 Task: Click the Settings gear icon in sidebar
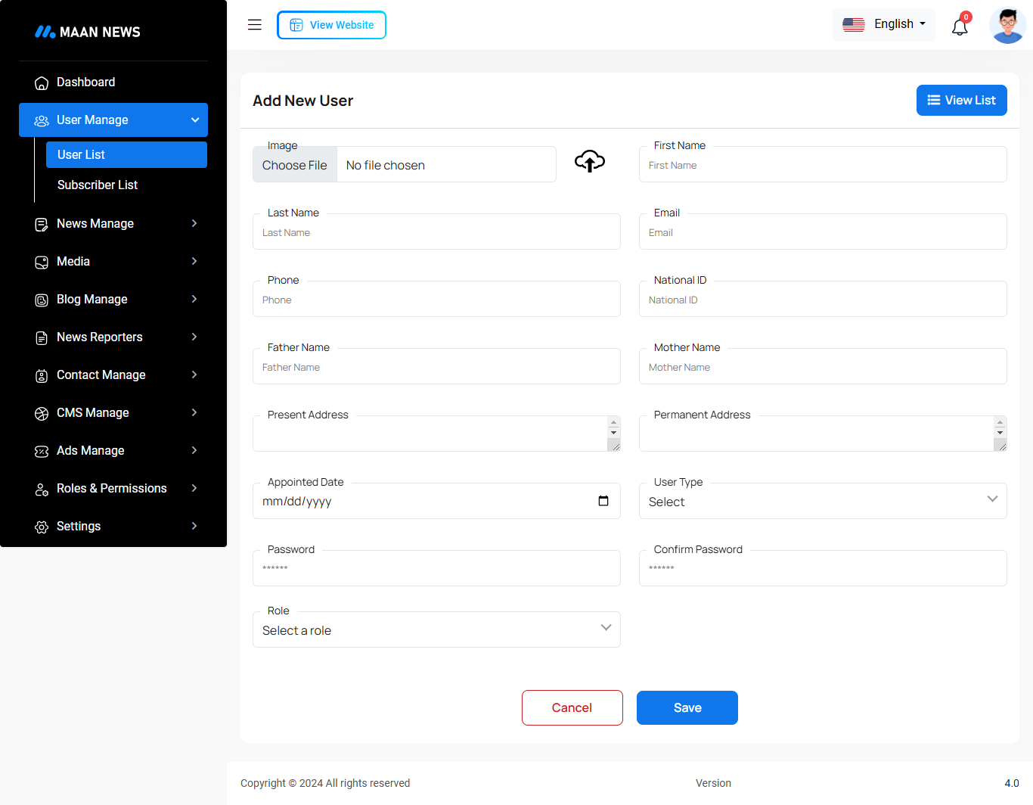point(42,527)
